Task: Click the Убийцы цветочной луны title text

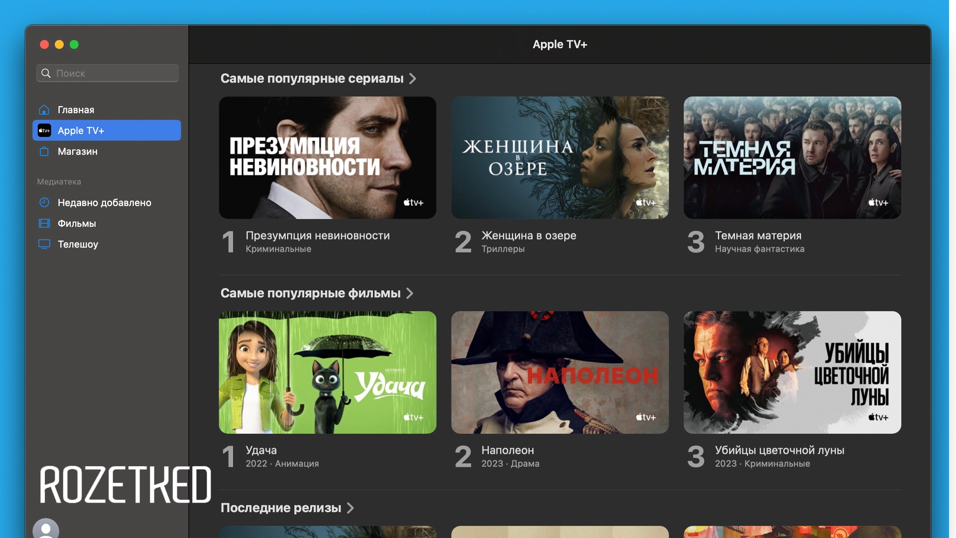Action: tap(780, 450)
